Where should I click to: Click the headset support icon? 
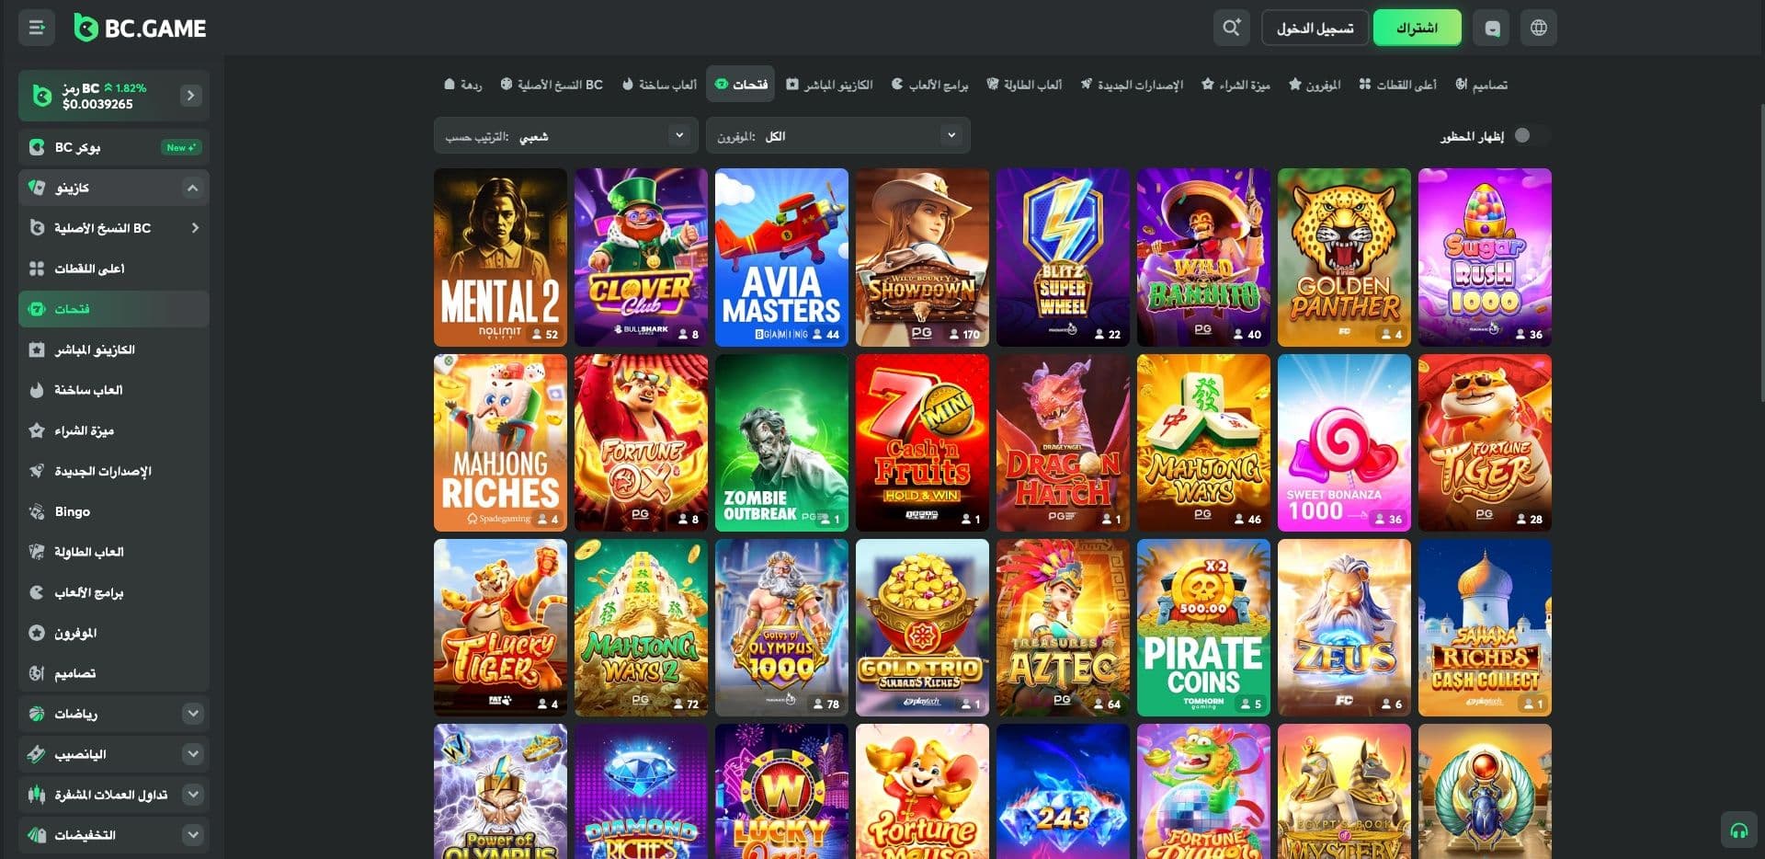pyautogui.click(x=1738, y=830)
